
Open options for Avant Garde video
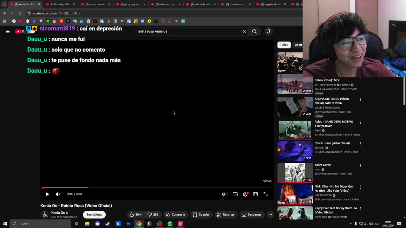361,166
